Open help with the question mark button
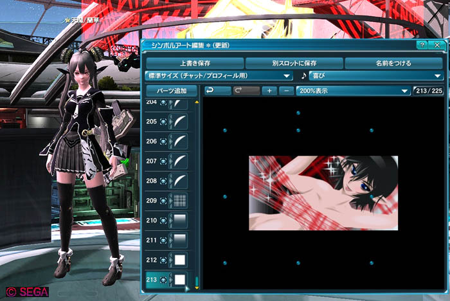The height and width of the screenshot is (301, 450). [422, 45]
